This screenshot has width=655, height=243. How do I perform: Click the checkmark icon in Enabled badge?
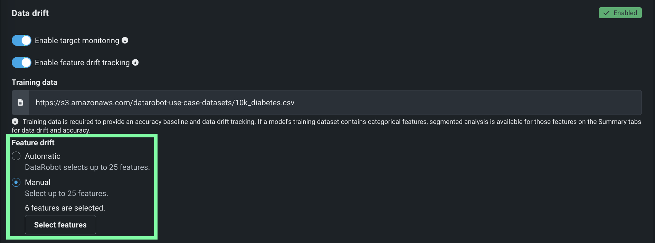point(606,13)
